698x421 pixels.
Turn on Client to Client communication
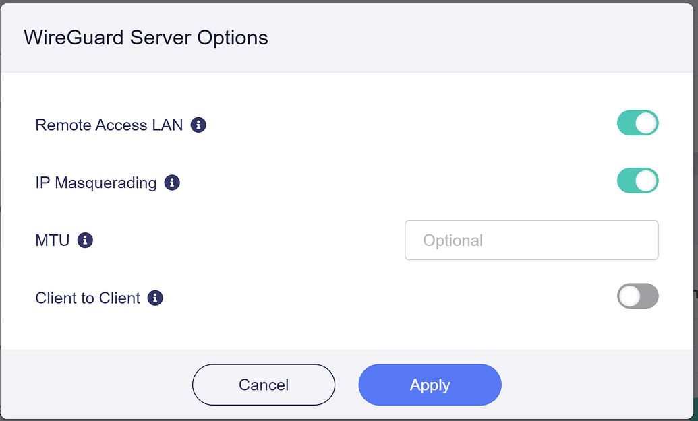pyautogui.click(x=637, y=296)
